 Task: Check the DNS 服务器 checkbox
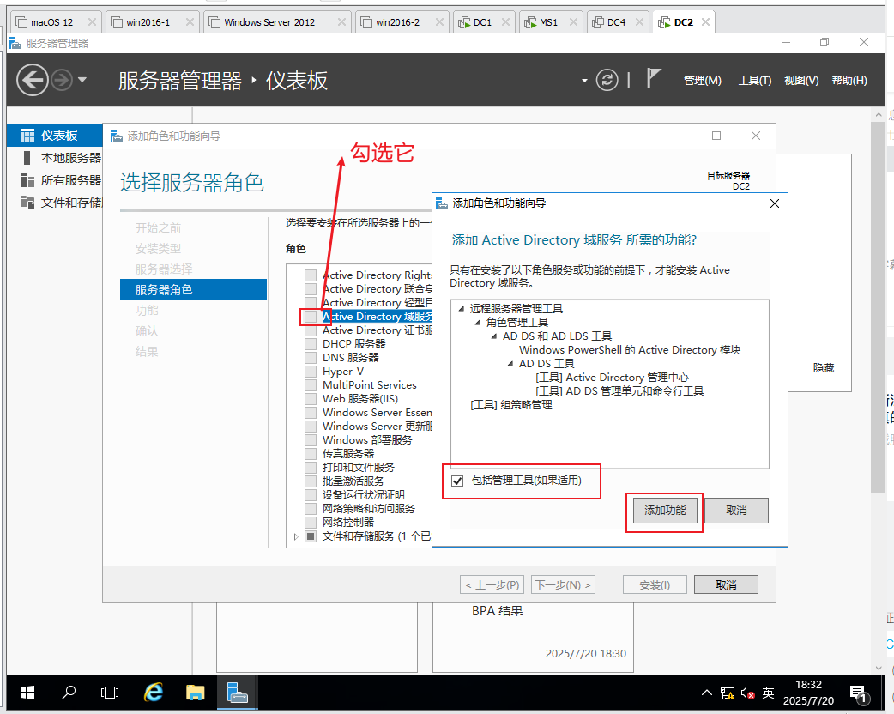(x=311, y=358)
